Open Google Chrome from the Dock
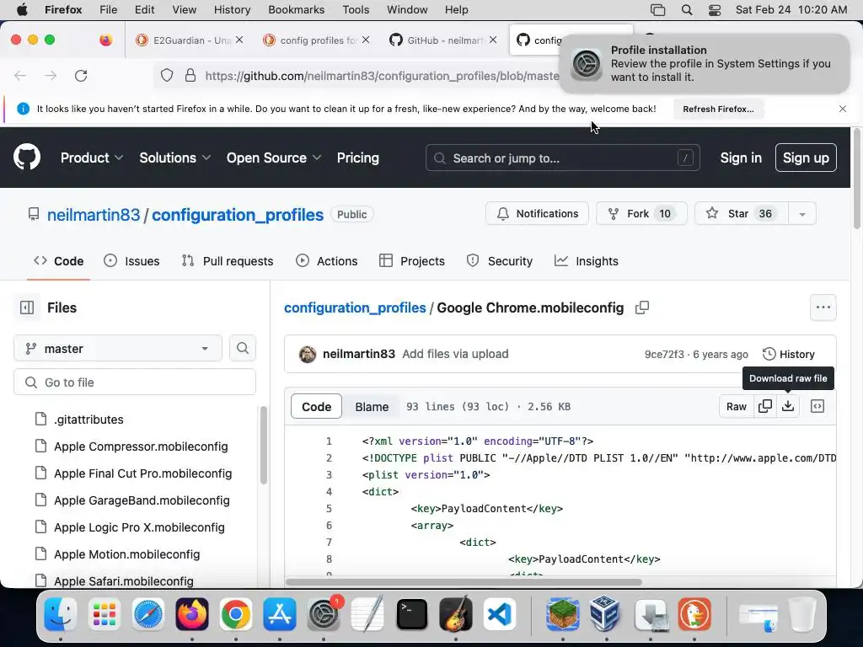863x647 pixels. click(236, 614)
